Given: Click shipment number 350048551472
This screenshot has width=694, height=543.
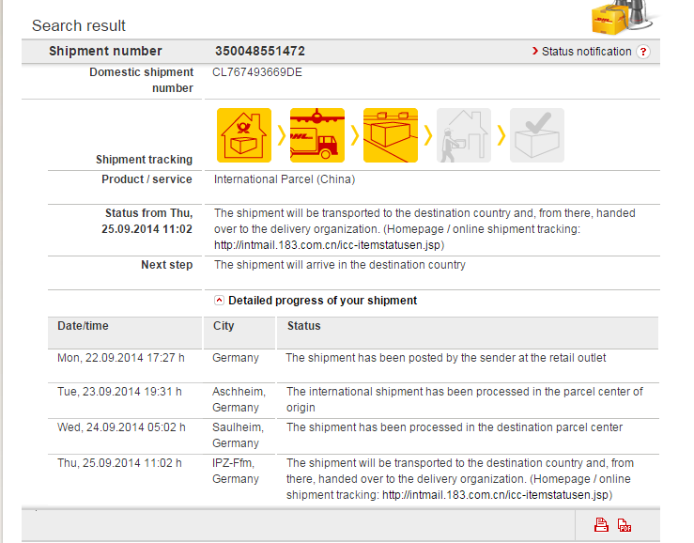Looking at the screenshot, I should click(x=259, y=52).
